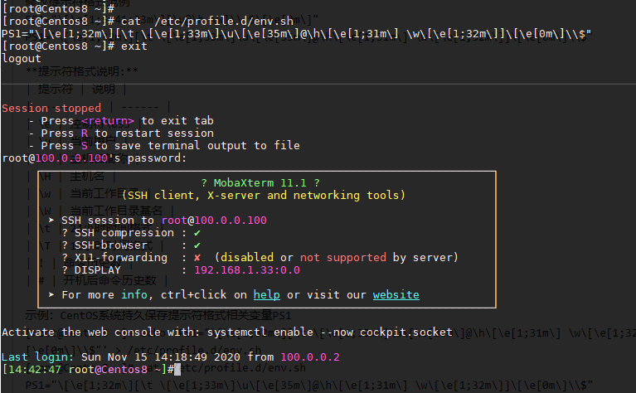Click the red "Session stopped" text
The width and height of the screenshot is (636, 393).
(x=51, y=109)
